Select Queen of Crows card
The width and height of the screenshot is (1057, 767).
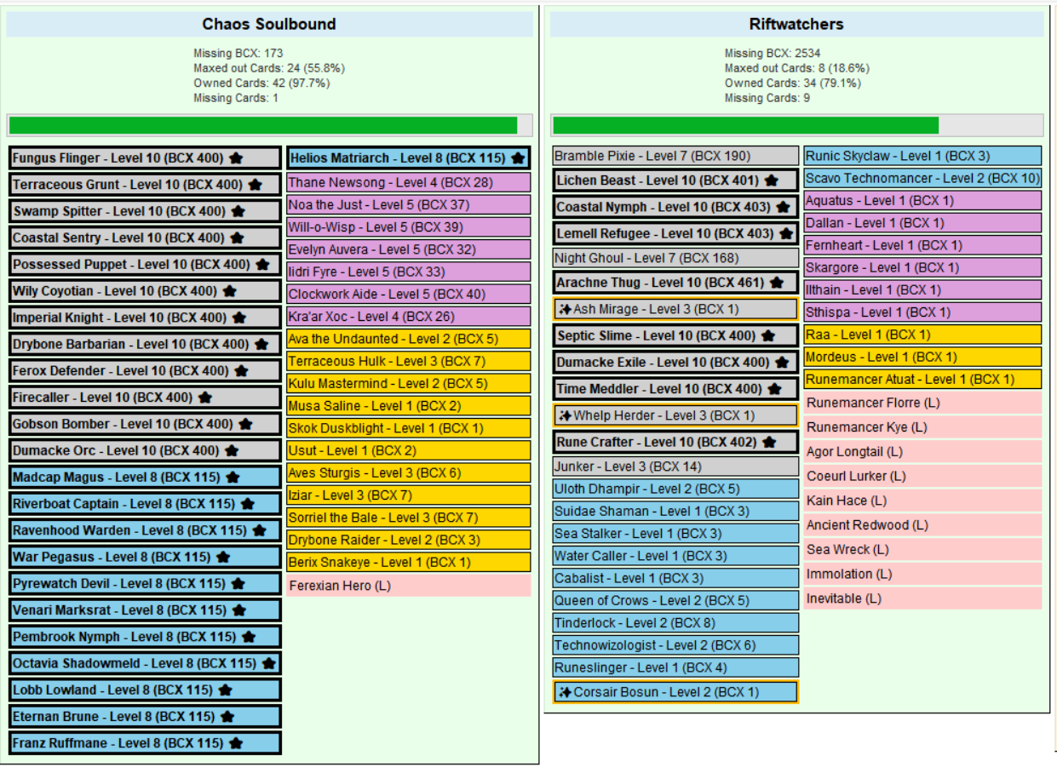pos(676,601)
